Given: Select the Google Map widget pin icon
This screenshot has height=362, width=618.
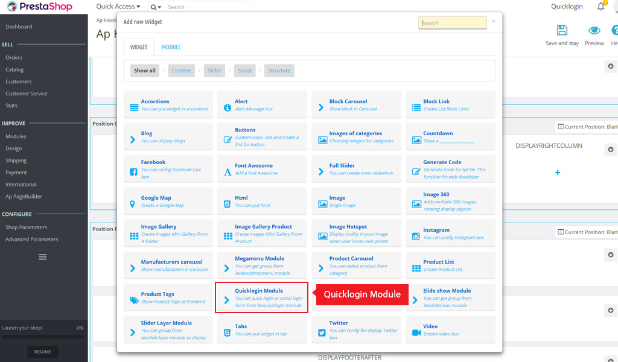Looking at the screenshot, I should pos(133,205).
